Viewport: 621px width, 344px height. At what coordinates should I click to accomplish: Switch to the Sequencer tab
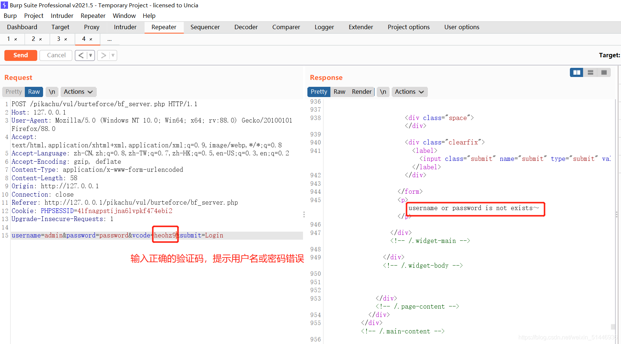(x=205, y=27)
